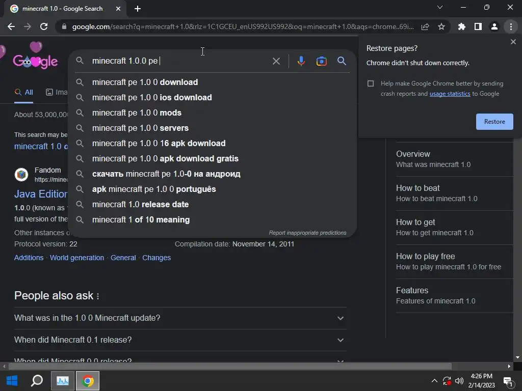Switch to the Images tab
The width and height of the screenshot is (522, 391).
[57, 93]
